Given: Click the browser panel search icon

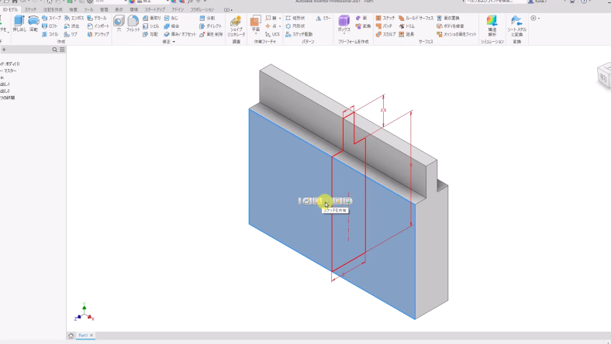Looking at the screenshot, I should click(54, 50).
